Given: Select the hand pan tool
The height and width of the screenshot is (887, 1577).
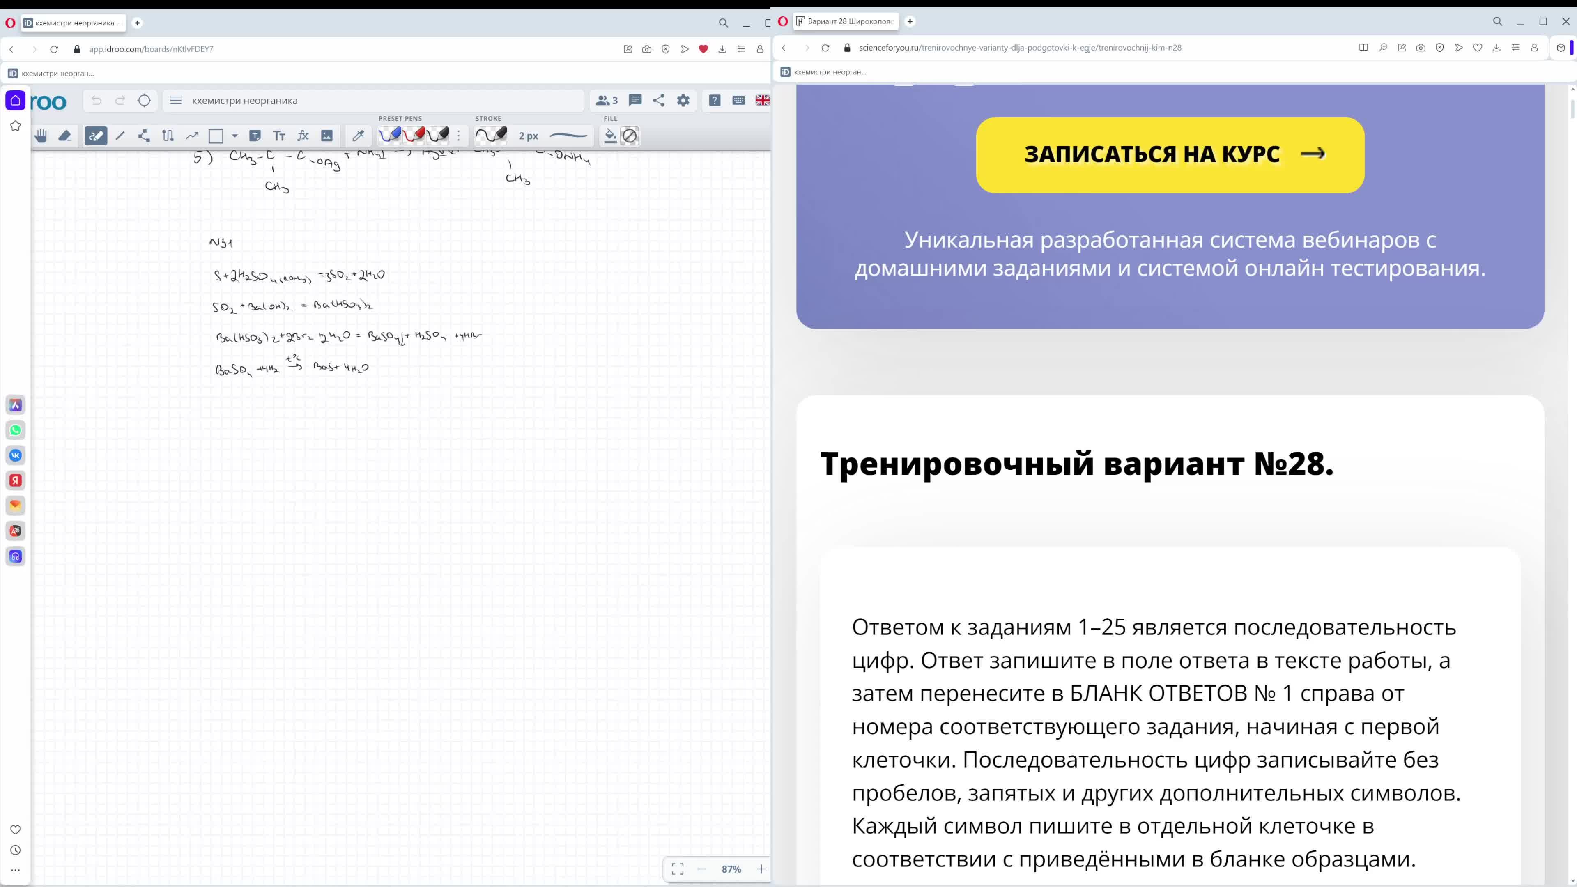Looking at the screenshot, I should pyautogui.click(x=41, y=136).
